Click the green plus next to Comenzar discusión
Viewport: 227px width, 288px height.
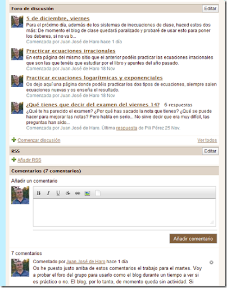(x=13, y=139)
